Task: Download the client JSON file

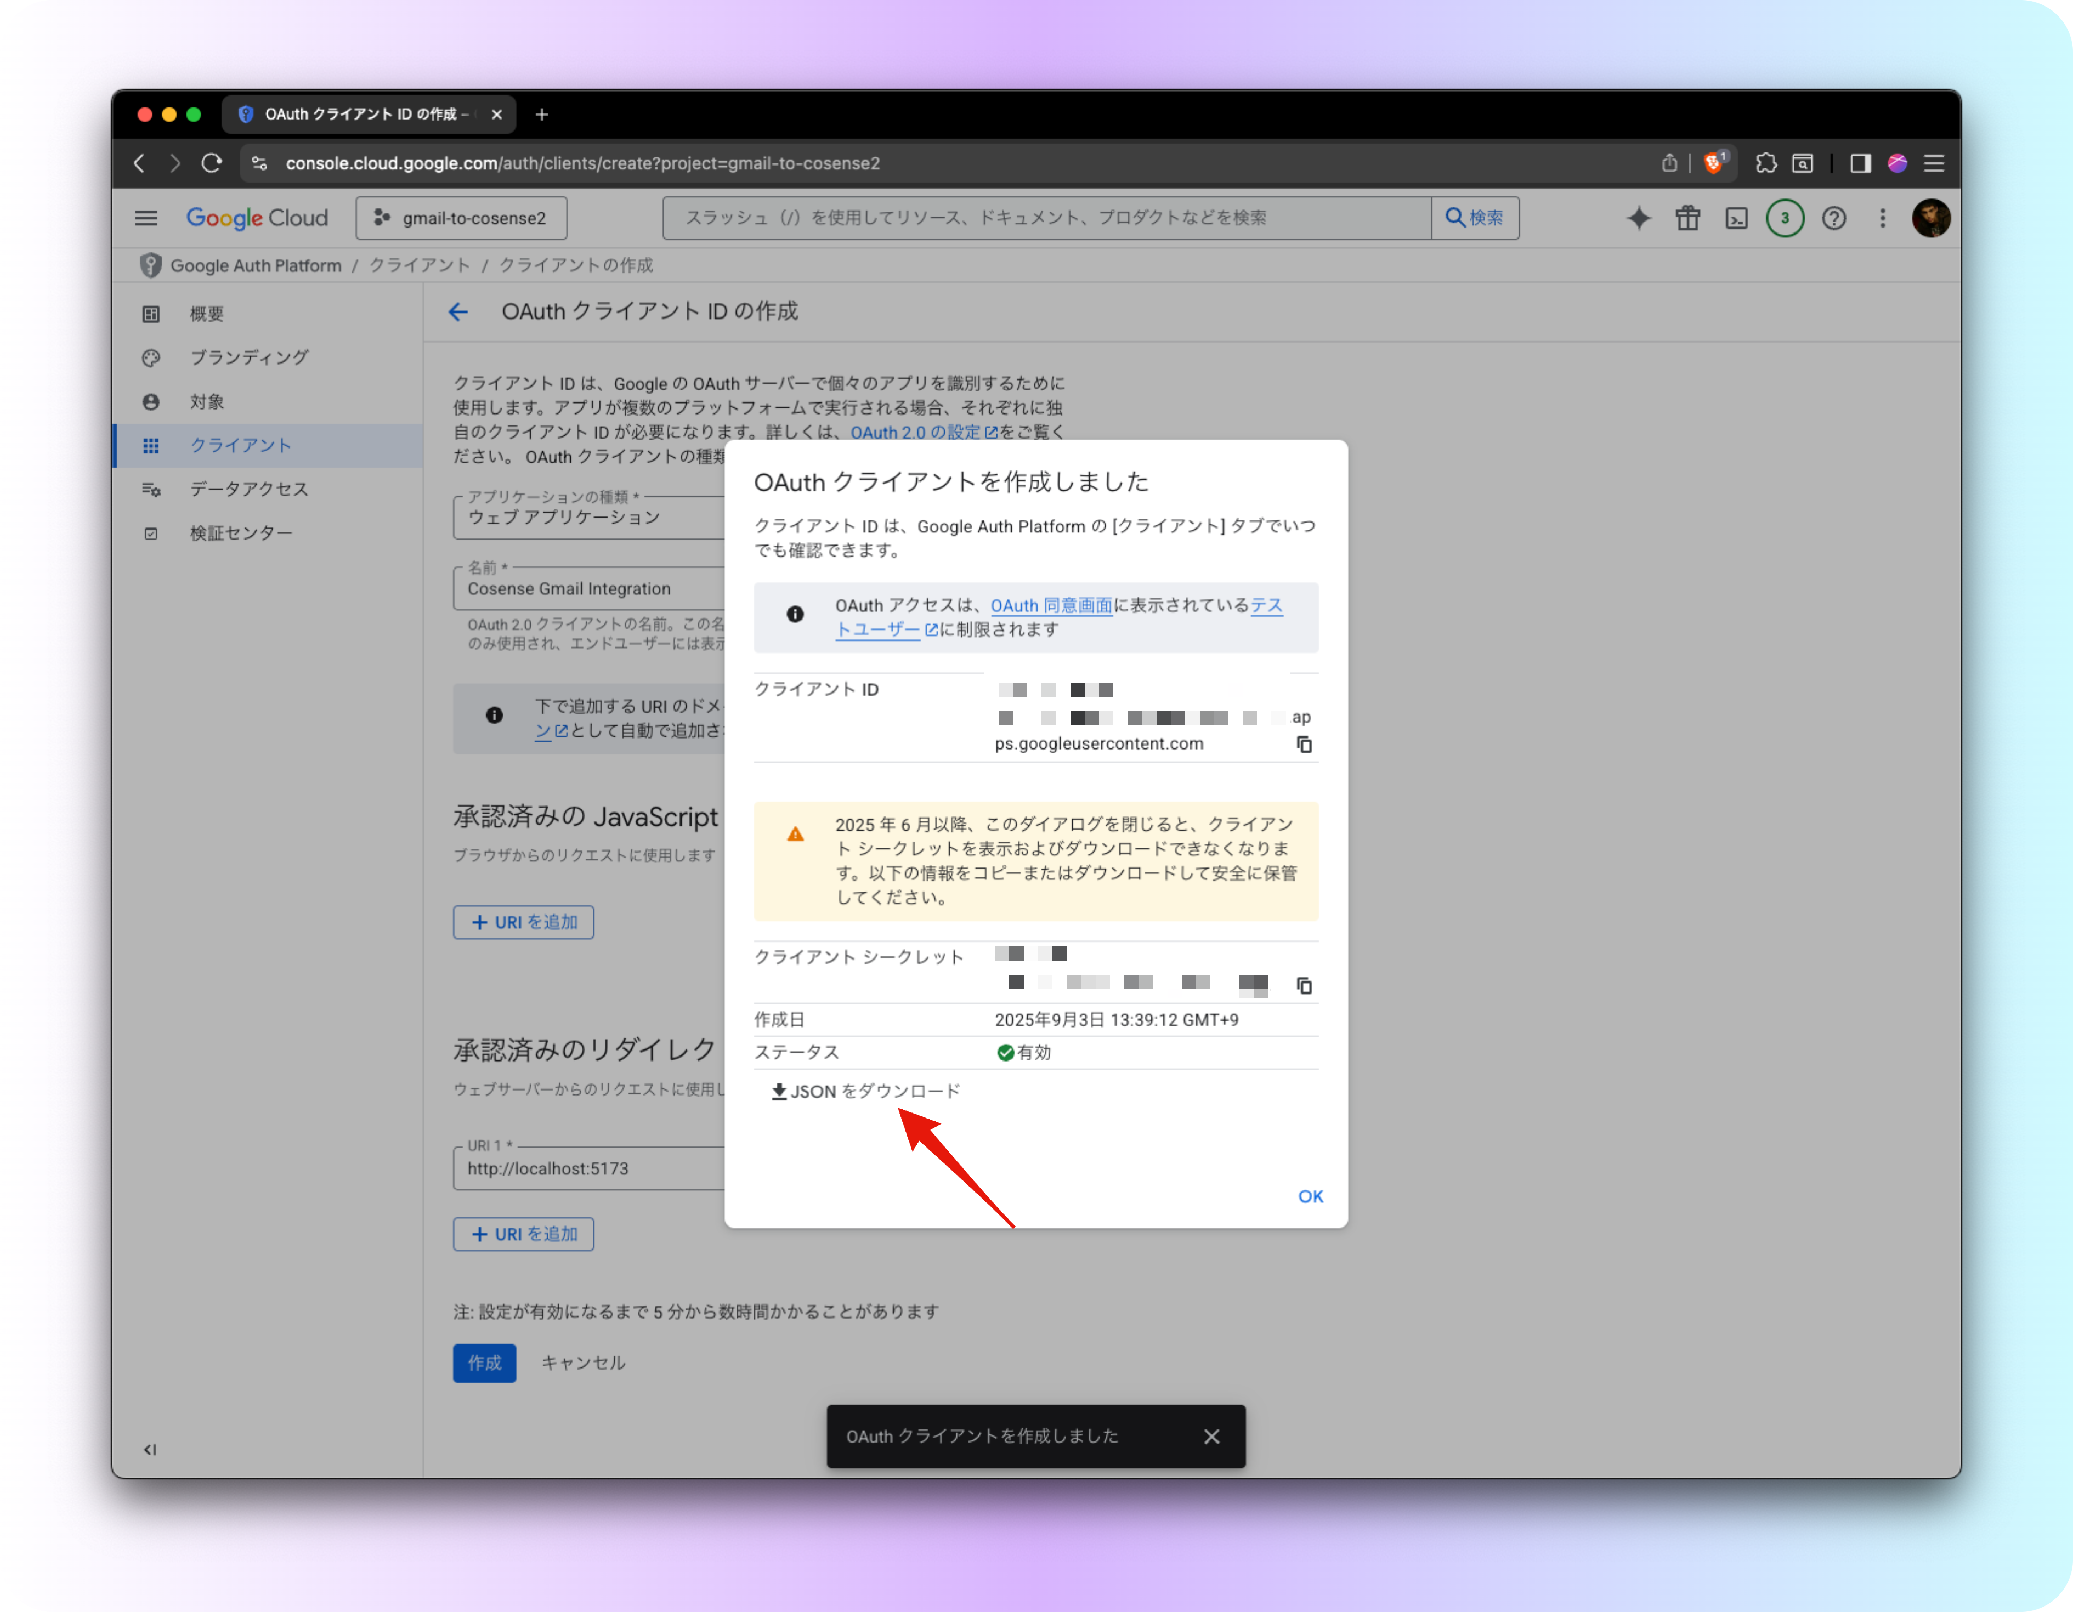Action: point(865,1091)
